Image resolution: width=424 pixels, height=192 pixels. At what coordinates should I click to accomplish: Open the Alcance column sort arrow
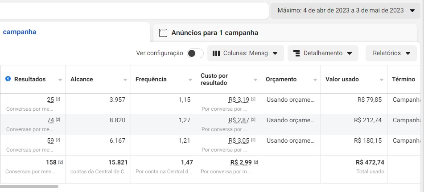(x=125, y=80)
